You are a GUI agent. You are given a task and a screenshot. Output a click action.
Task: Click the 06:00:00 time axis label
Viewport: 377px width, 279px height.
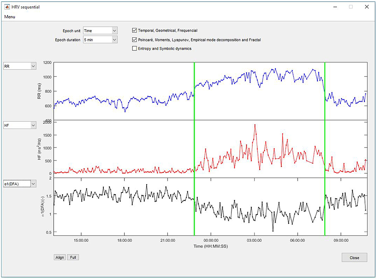point(297,240)
